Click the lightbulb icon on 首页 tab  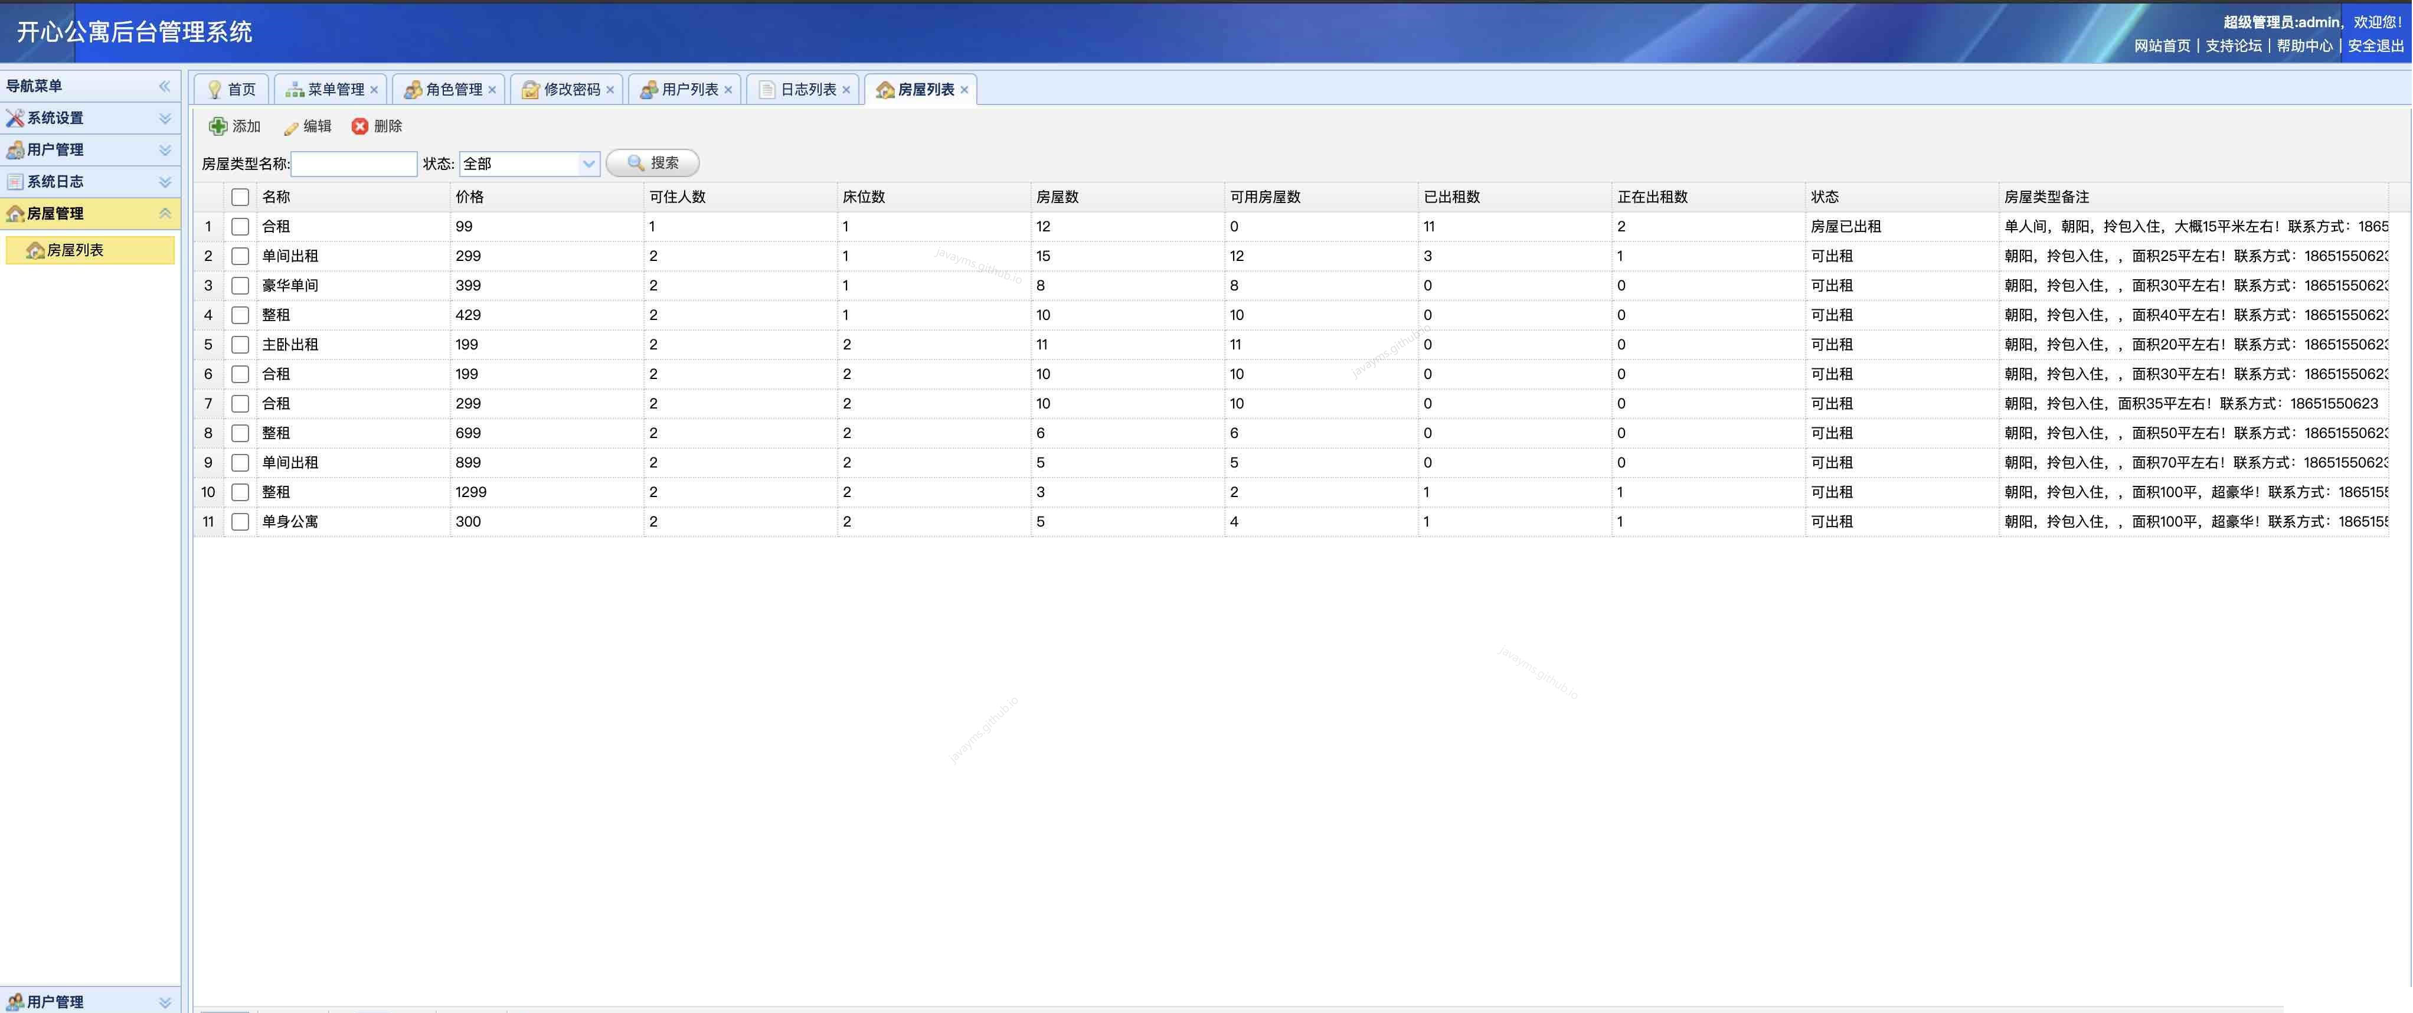(x=214, y=89)
